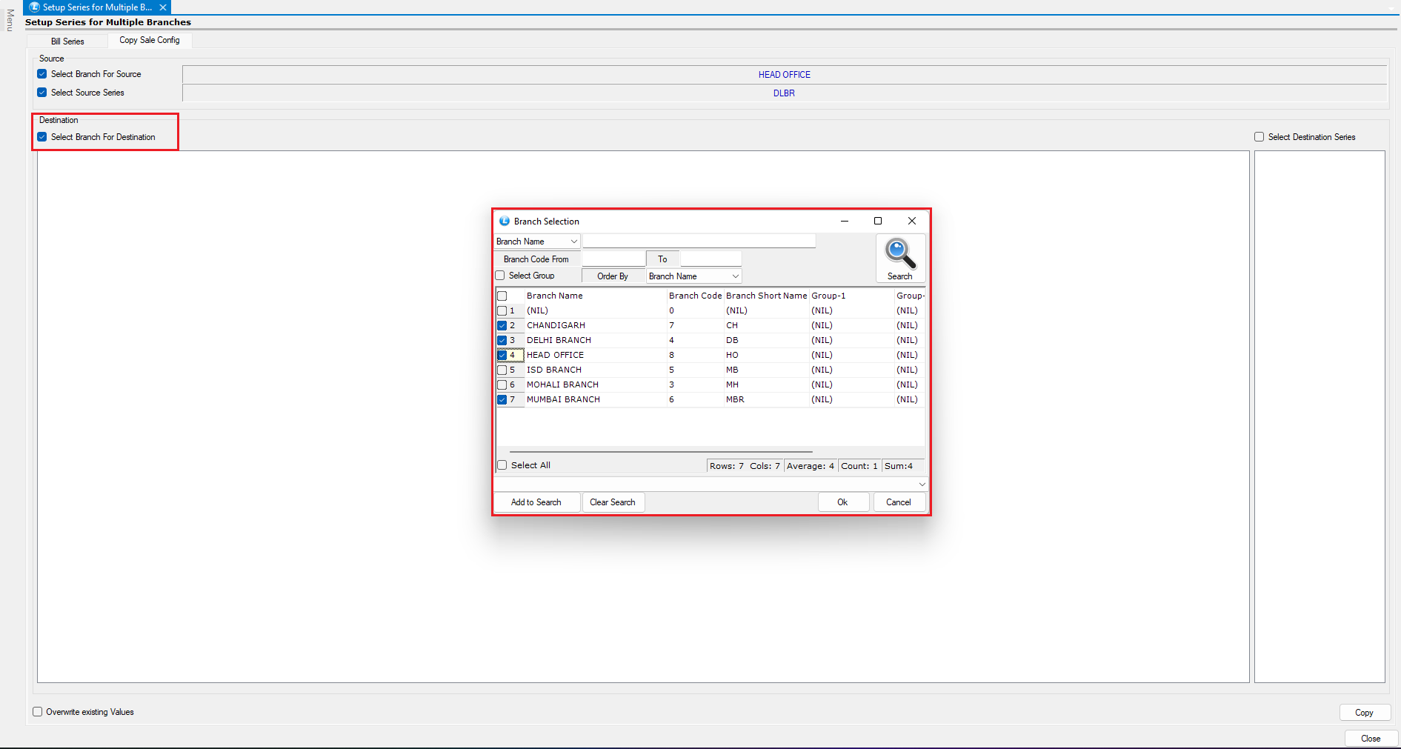Select the Copy Sale Config tab
The width and height of the screenshot is (1401, 749).
pos(150,40)
